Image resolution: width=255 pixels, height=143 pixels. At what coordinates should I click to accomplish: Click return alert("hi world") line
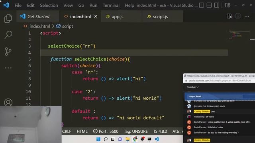(x=122, y=98)
